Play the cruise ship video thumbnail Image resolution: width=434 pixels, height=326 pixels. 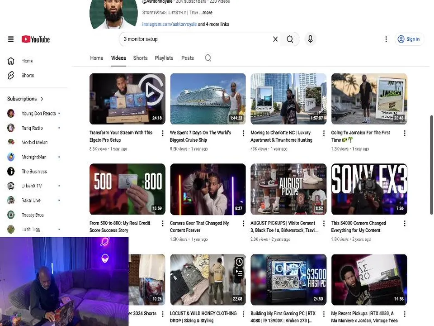208,99
